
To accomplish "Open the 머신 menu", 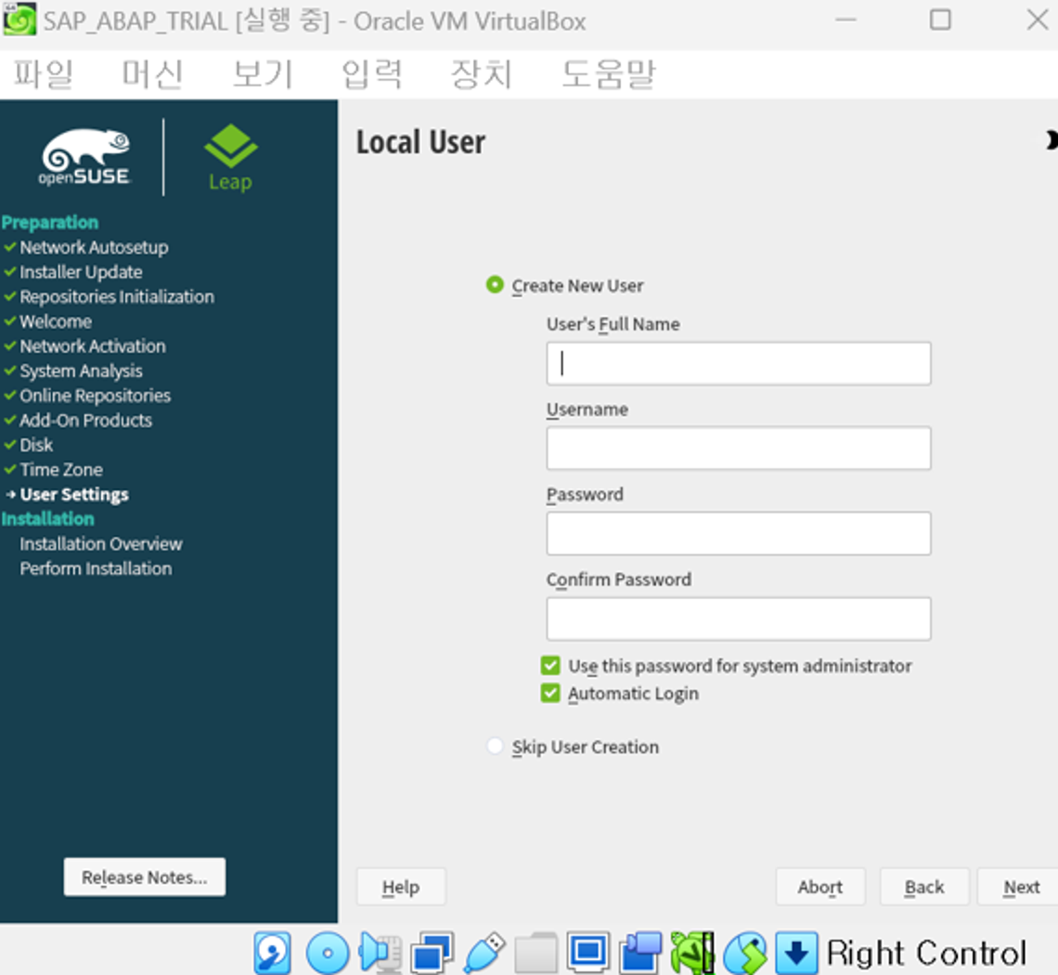I will pyautogui.click(x=152, y=73).
